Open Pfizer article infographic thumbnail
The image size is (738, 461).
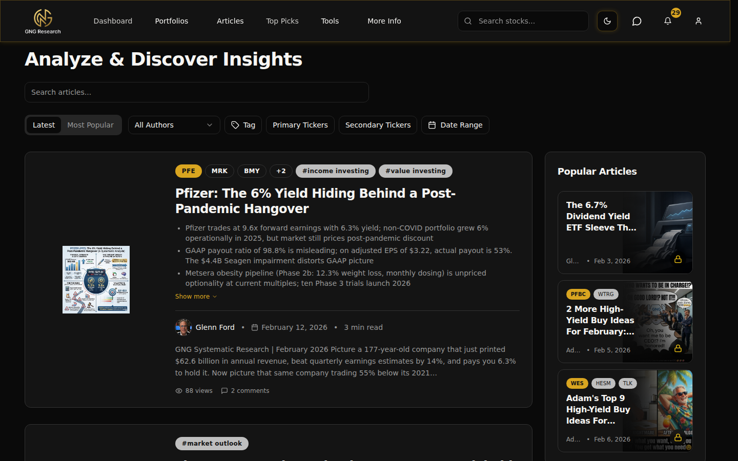[96, 280]
